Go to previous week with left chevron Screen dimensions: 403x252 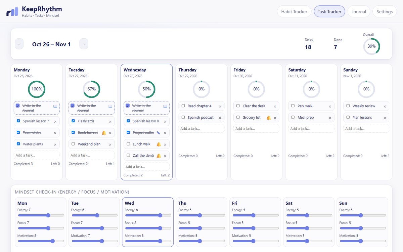click(x=19, y=44)
